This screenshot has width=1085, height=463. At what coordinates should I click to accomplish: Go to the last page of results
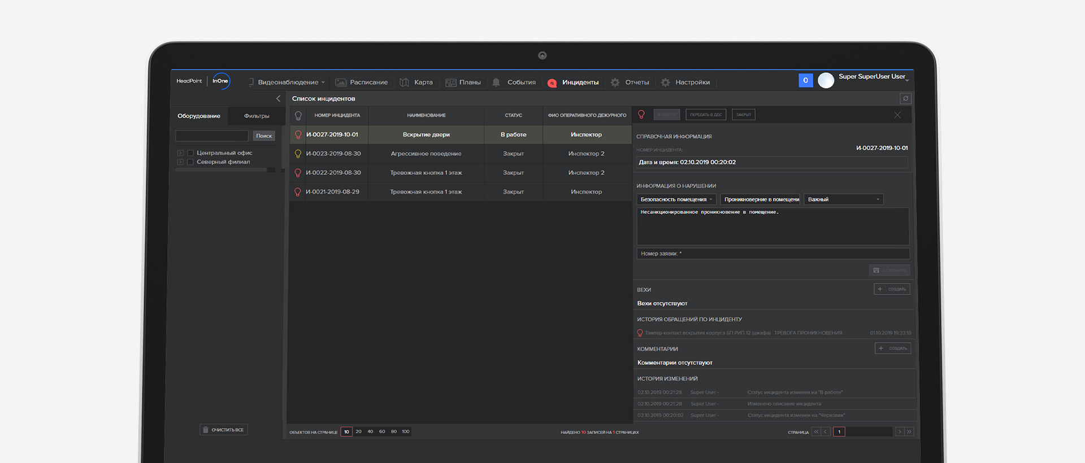[x=909, y=432]
